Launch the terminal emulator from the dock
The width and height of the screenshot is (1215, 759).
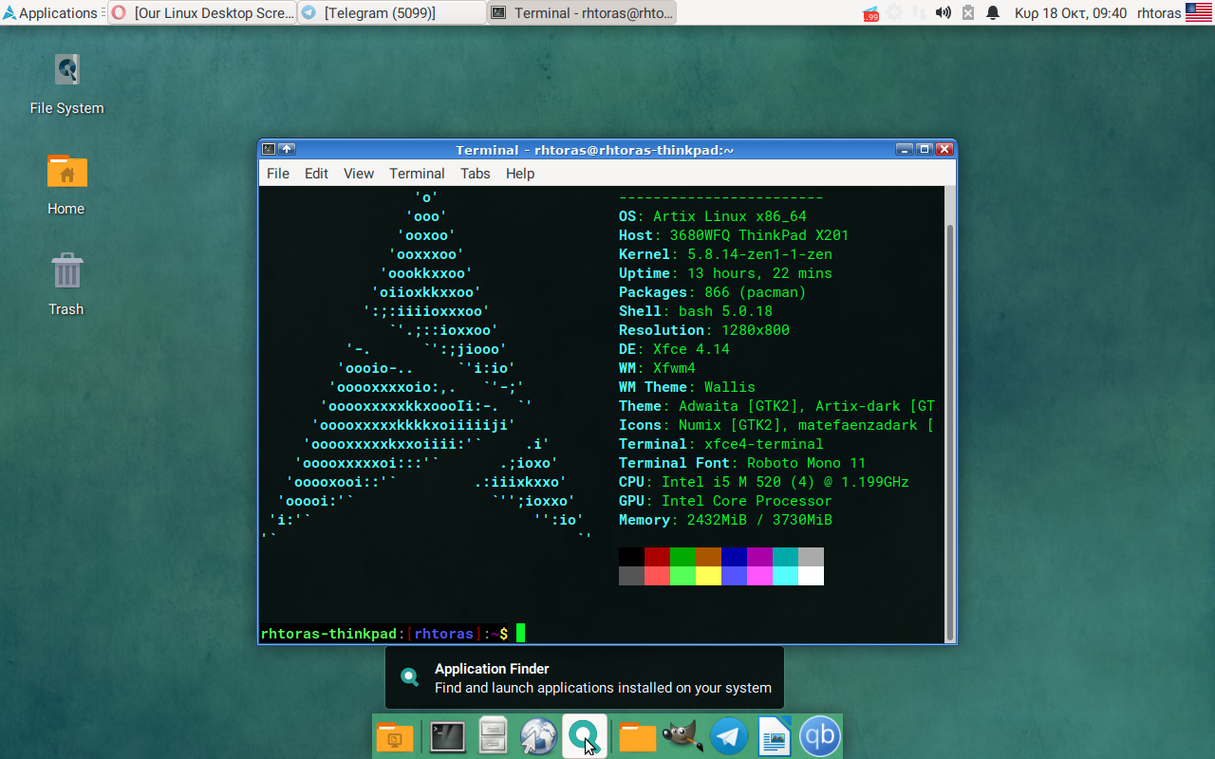pos(447,736)
